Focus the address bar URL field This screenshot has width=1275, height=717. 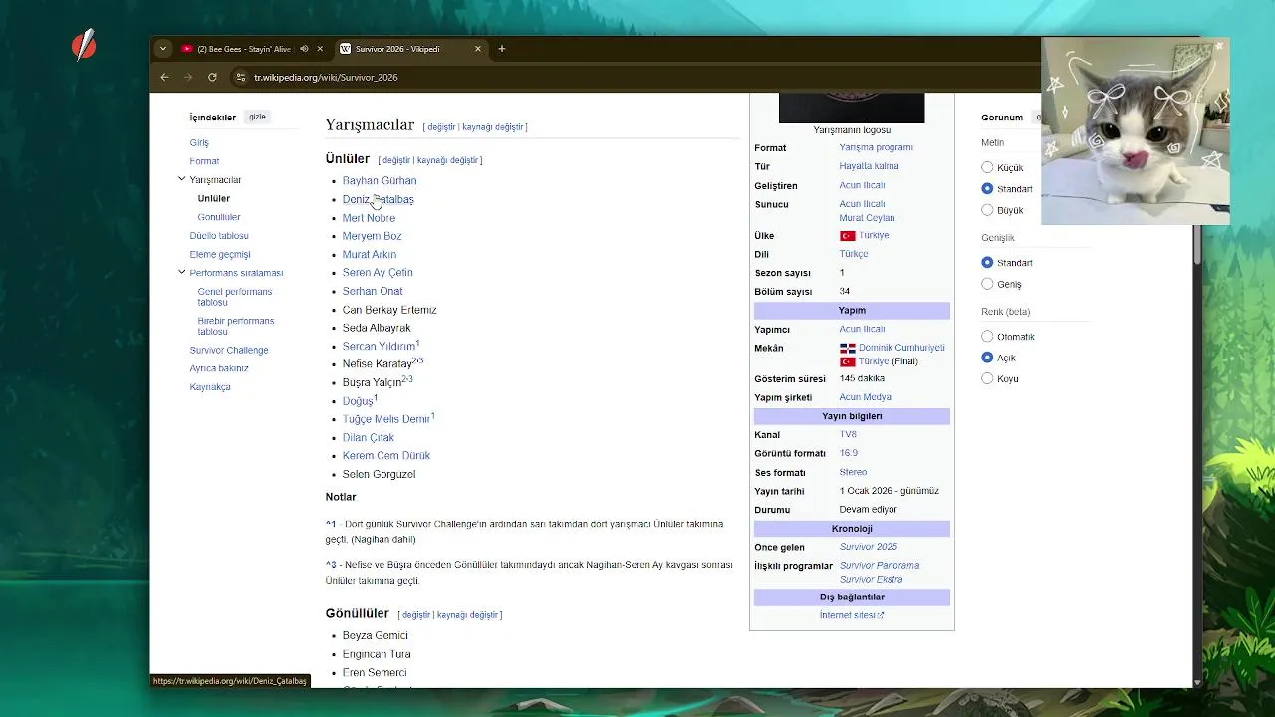coord(637,77)
